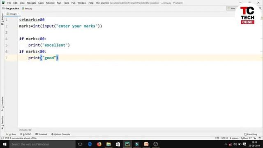Click the Search Everywhere magnifier icon
The height and width of the screenshot is (148, 263).
(260, 8)
